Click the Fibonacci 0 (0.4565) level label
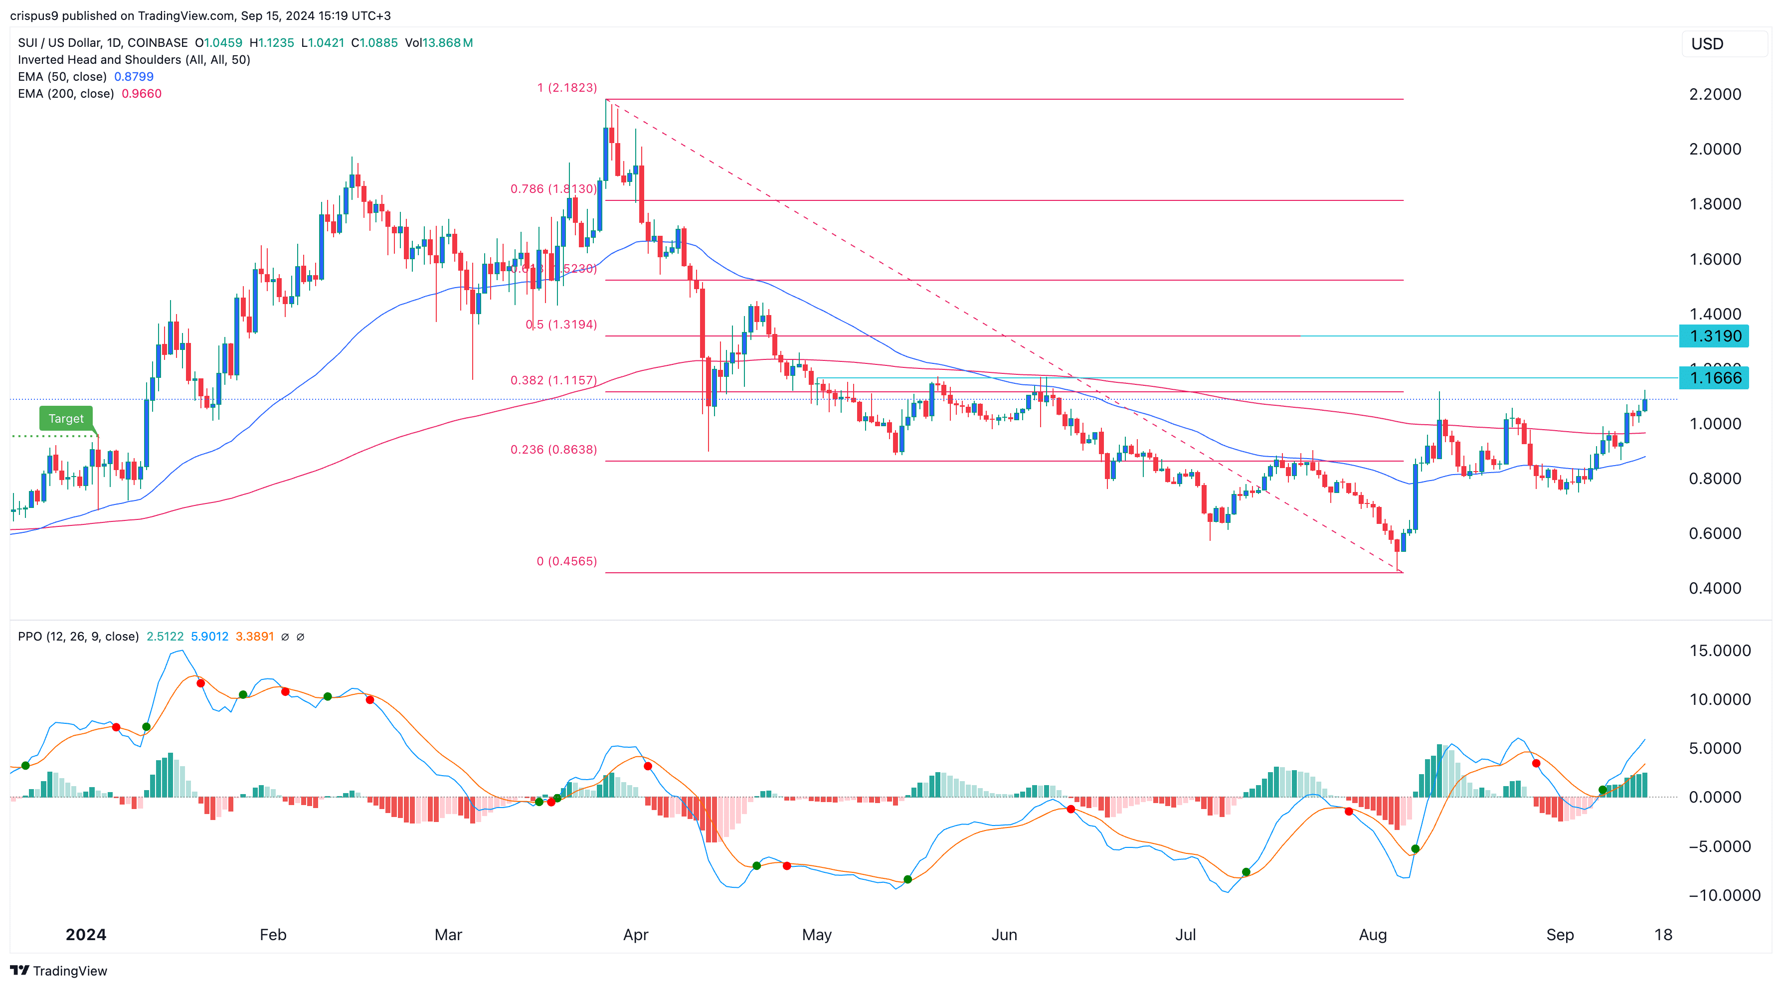Image resolution: width=1782 pixels, height=988 pixels. [x=566, y=561]
